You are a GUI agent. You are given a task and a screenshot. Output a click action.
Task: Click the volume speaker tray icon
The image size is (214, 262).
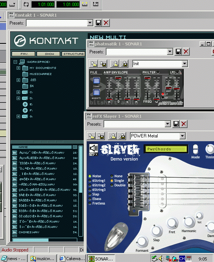coord(161,259)
